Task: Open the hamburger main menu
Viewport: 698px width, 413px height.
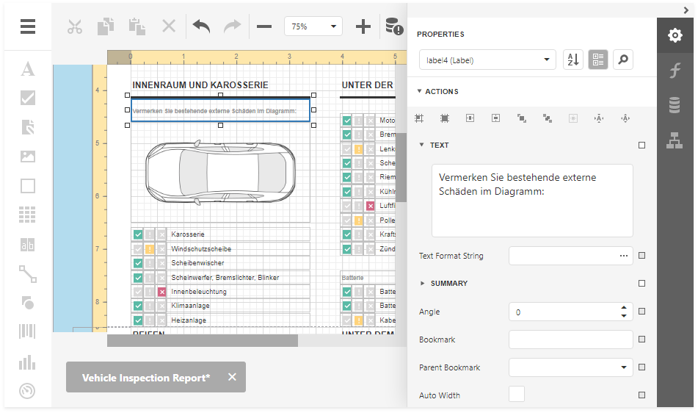Action: click(x=28, y=26)
